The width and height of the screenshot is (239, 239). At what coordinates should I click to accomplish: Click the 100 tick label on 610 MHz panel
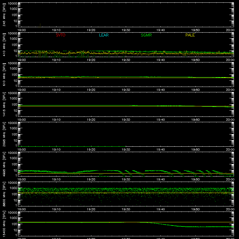(x=14, y=74)
